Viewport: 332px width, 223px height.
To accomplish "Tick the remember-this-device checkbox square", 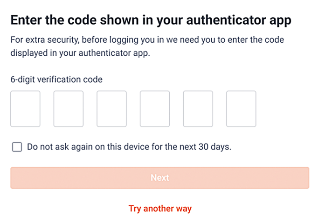I will tap(17, 147).
